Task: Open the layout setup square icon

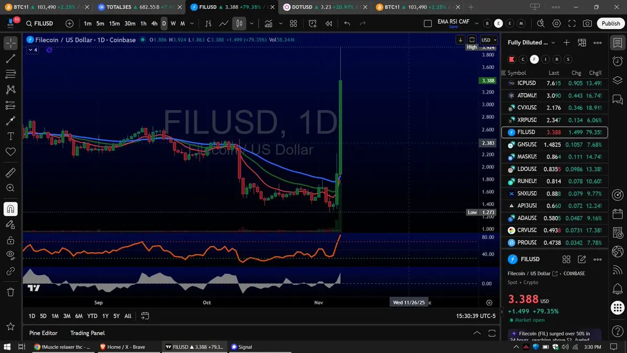Action: tap(428, 24)
